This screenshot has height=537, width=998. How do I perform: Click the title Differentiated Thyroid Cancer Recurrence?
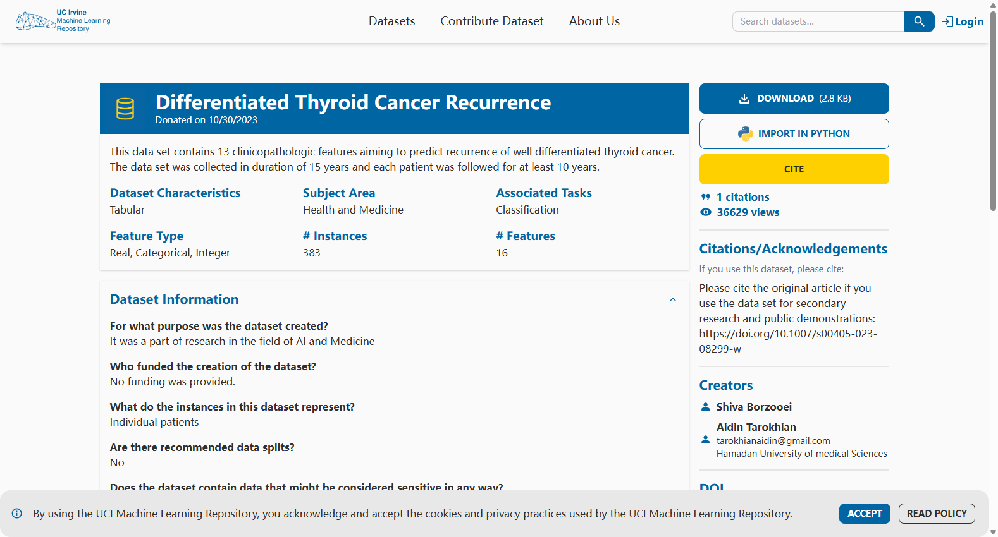tap(353, 102)
